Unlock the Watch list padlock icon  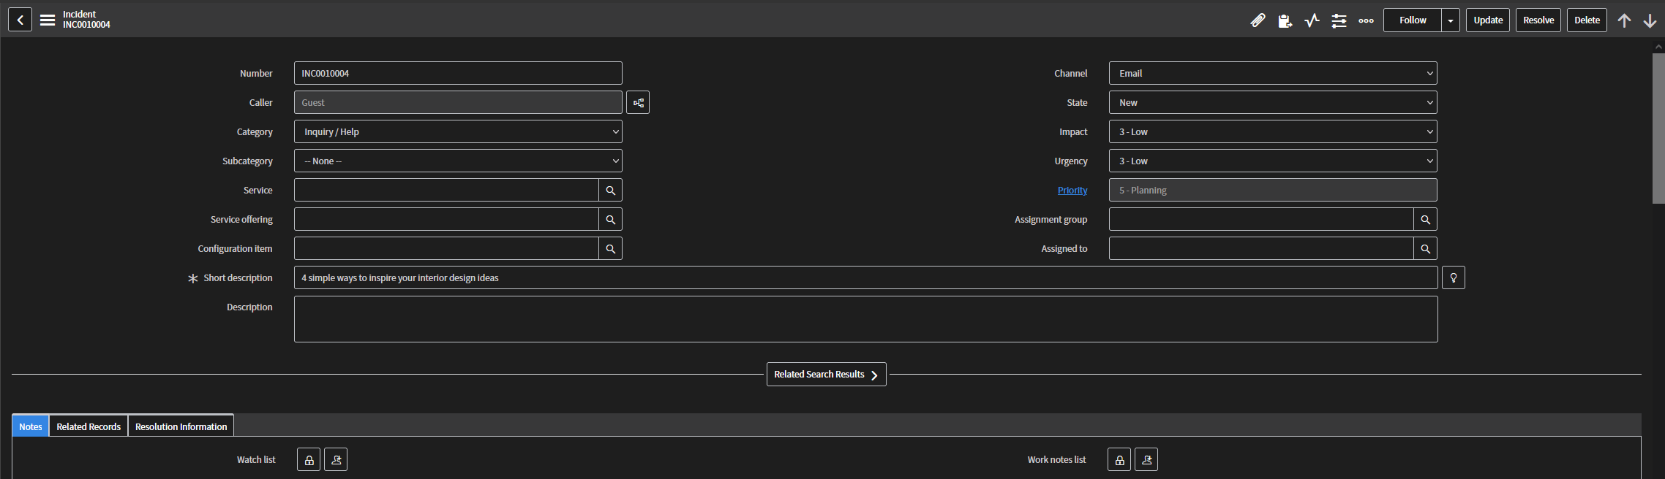point(309,459)
